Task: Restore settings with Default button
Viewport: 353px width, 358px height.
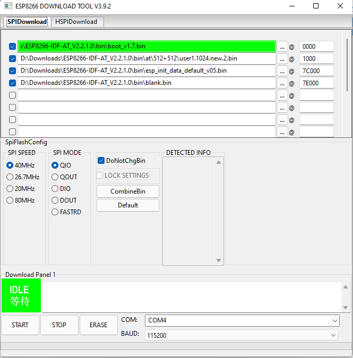Action: click(128, 205)
